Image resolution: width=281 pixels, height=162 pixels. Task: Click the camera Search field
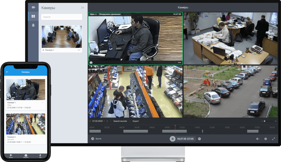[x=62, y=17]
